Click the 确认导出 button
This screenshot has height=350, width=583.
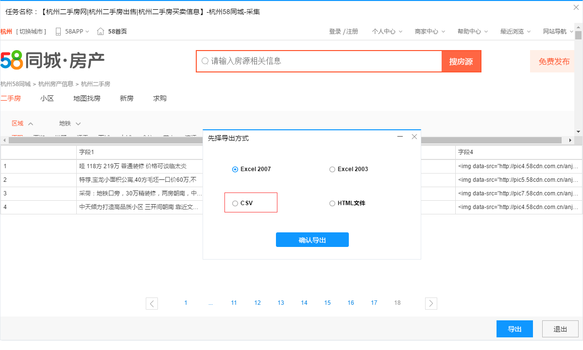(x=312, y=240)
